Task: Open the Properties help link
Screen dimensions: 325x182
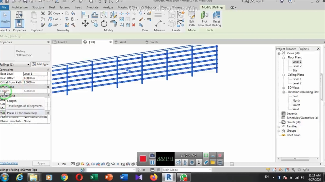Action: [x=9, y=163]
